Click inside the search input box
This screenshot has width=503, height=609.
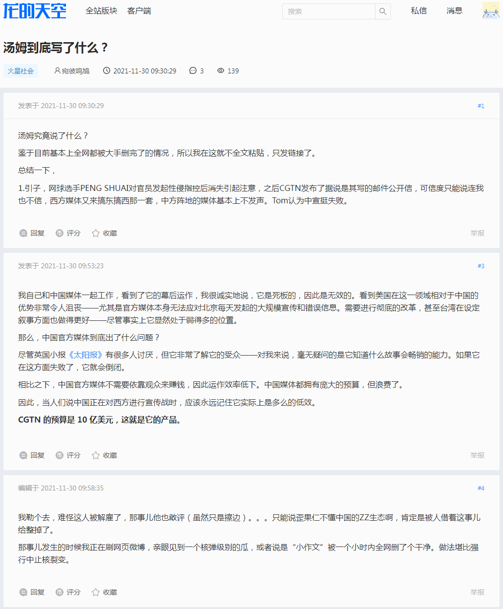click(x=327, y=11)
